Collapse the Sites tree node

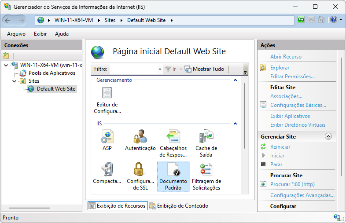[14, 81]
